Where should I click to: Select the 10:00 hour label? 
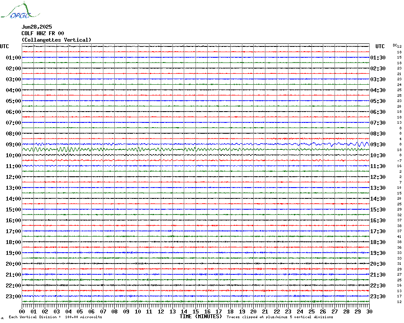[13, 155]
